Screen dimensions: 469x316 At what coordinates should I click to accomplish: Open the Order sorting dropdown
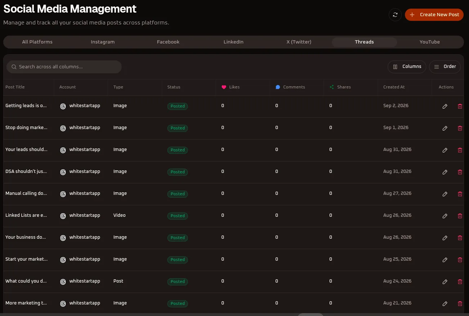tap(445, 67)
